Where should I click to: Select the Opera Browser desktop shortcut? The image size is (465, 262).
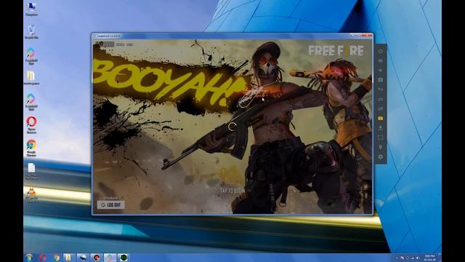31,124
